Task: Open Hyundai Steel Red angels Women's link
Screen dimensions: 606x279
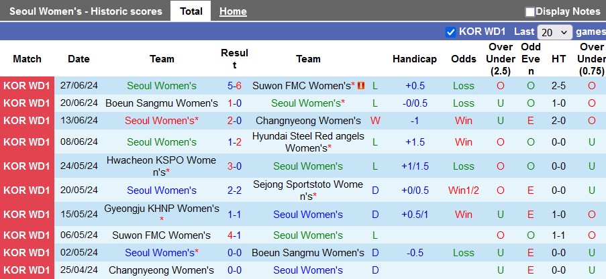Action: point(308,142)
